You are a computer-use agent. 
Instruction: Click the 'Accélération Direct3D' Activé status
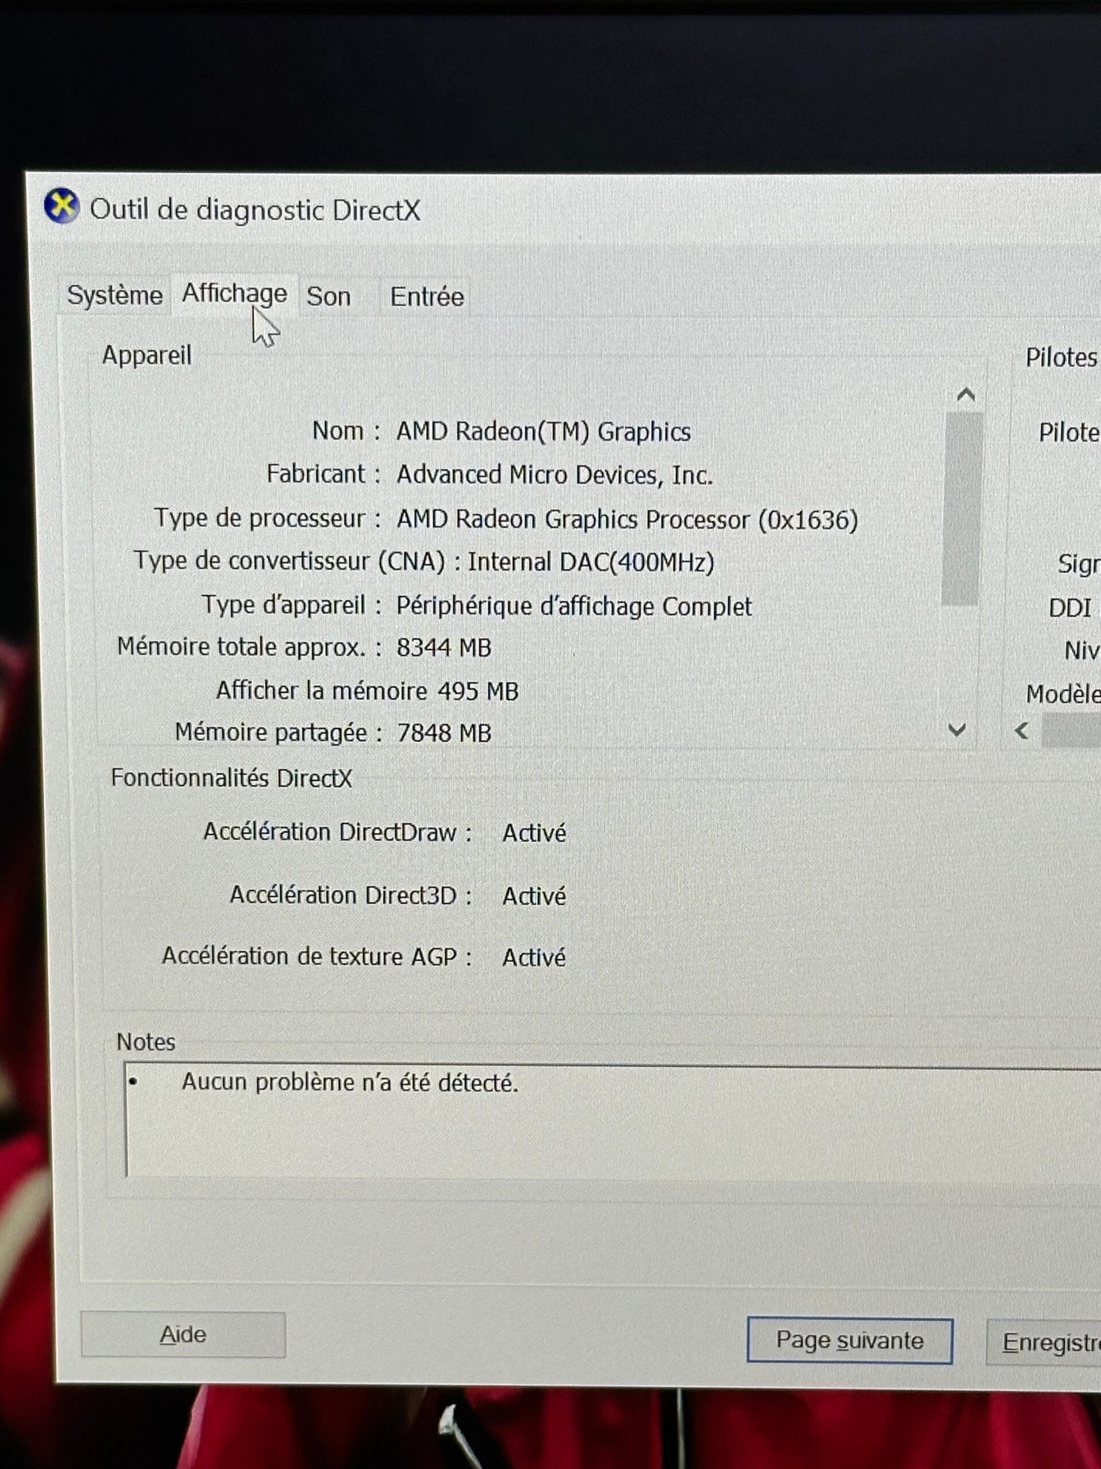click(534, 896)
